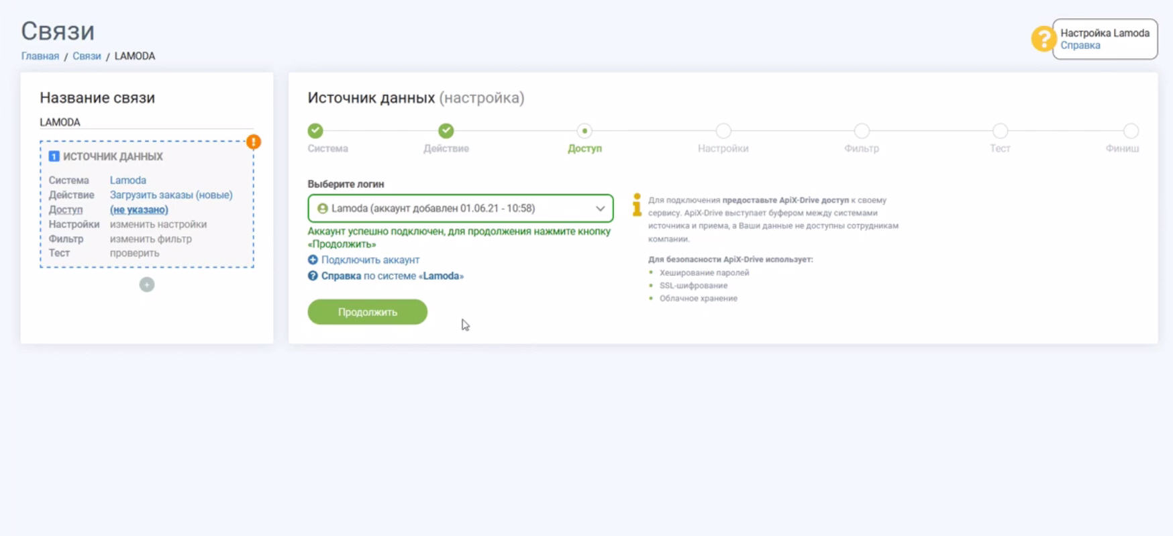
Task: Edit the connection name field LAMODA
Action: pyautogui.click(x=147, y=122)
